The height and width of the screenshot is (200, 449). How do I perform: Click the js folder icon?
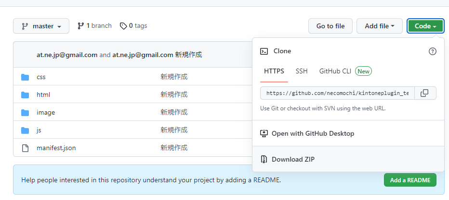coord(25,130)
